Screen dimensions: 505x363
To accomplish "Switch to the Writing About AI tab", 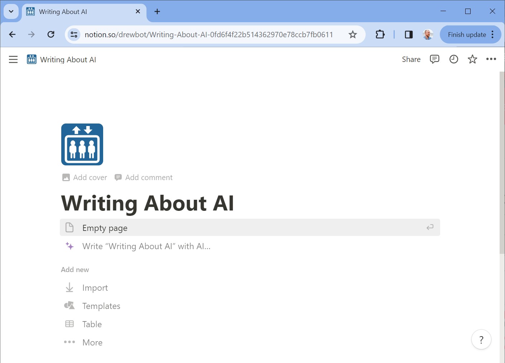I will [72, 11].
